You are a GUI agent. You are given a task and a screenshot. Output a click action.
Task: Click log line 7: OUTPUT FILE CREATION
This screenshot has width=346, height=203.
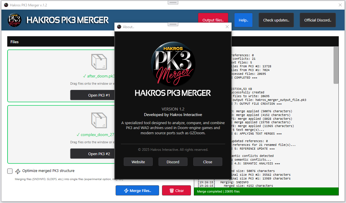click(x=257, y=104)
